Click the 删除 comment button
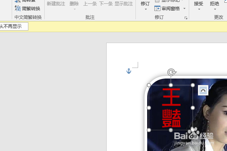This screenshot has height=151, width=227. pyautogui.click(x=74, y=4)
